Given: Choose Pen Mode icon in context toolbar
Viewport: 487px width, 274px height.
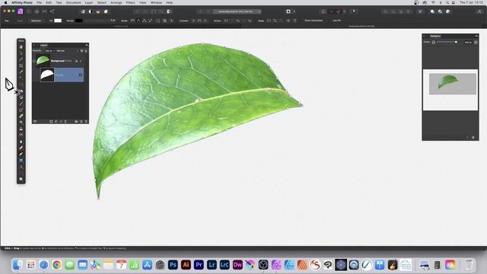Looking at the screenshot, I should (132, 21).
